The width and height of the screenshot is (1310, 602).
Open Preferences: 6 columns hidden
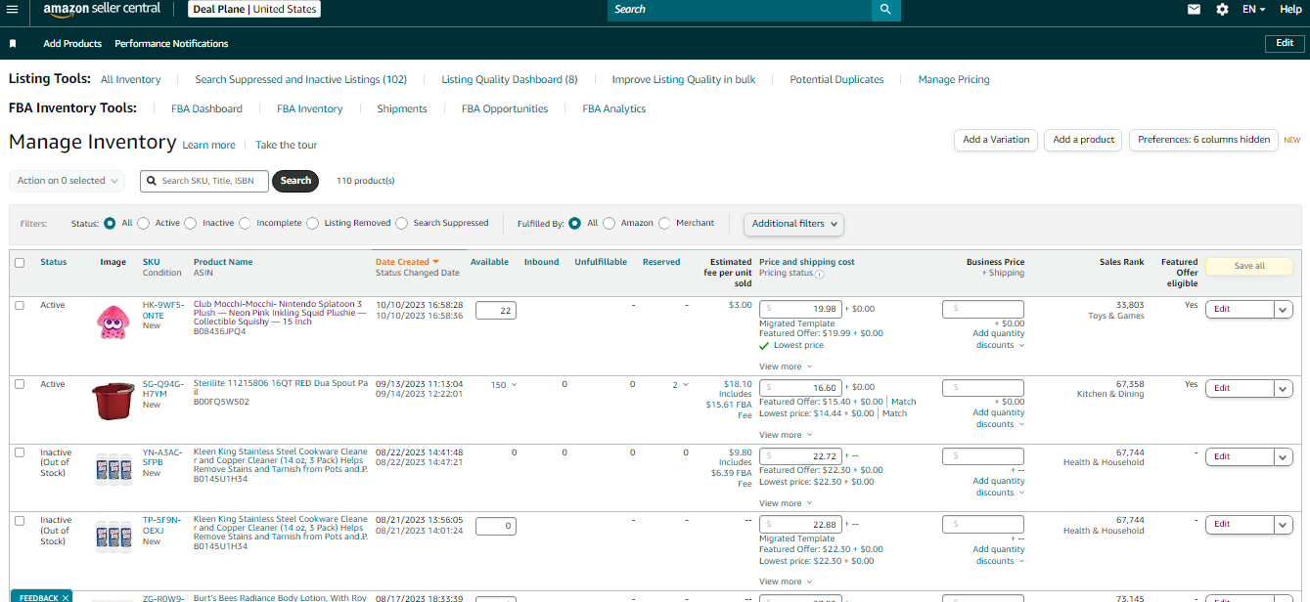(1203, 140)
